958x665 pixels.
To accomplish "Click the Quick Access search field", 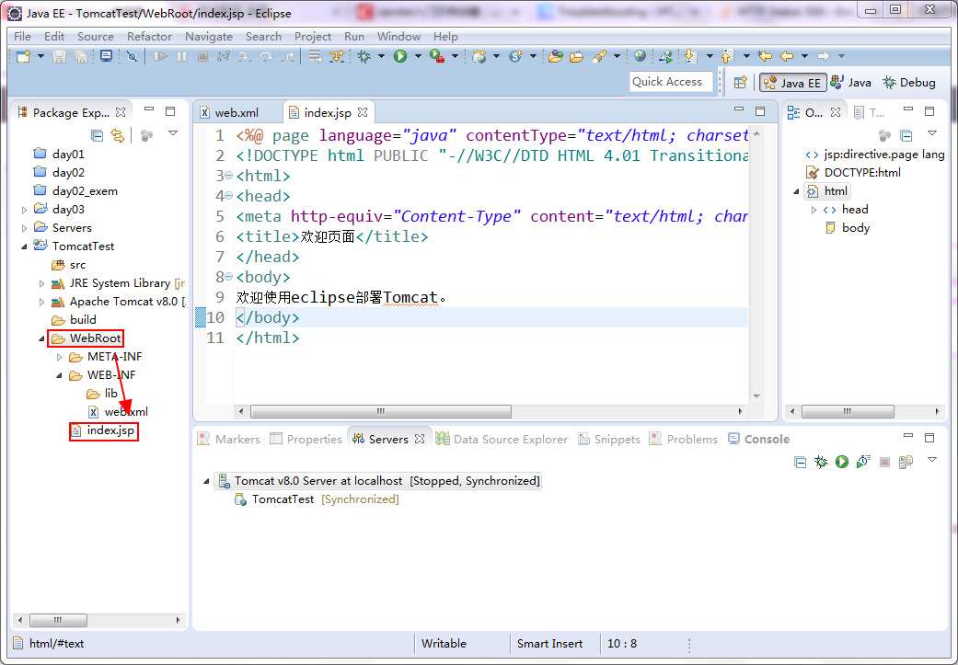I will click(x=671, y=82).
